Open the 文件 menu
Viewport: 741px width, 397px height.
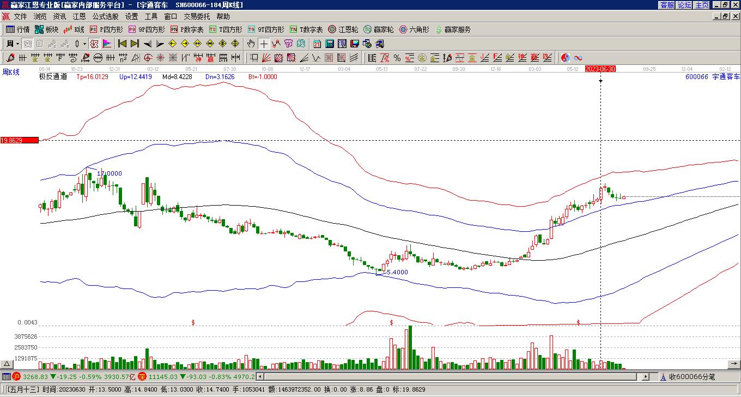click(x=20, y=16)
